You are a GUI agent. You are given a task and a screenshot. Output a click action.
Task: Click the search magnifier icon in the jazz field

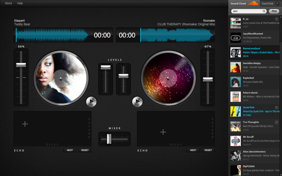(264, 11)
